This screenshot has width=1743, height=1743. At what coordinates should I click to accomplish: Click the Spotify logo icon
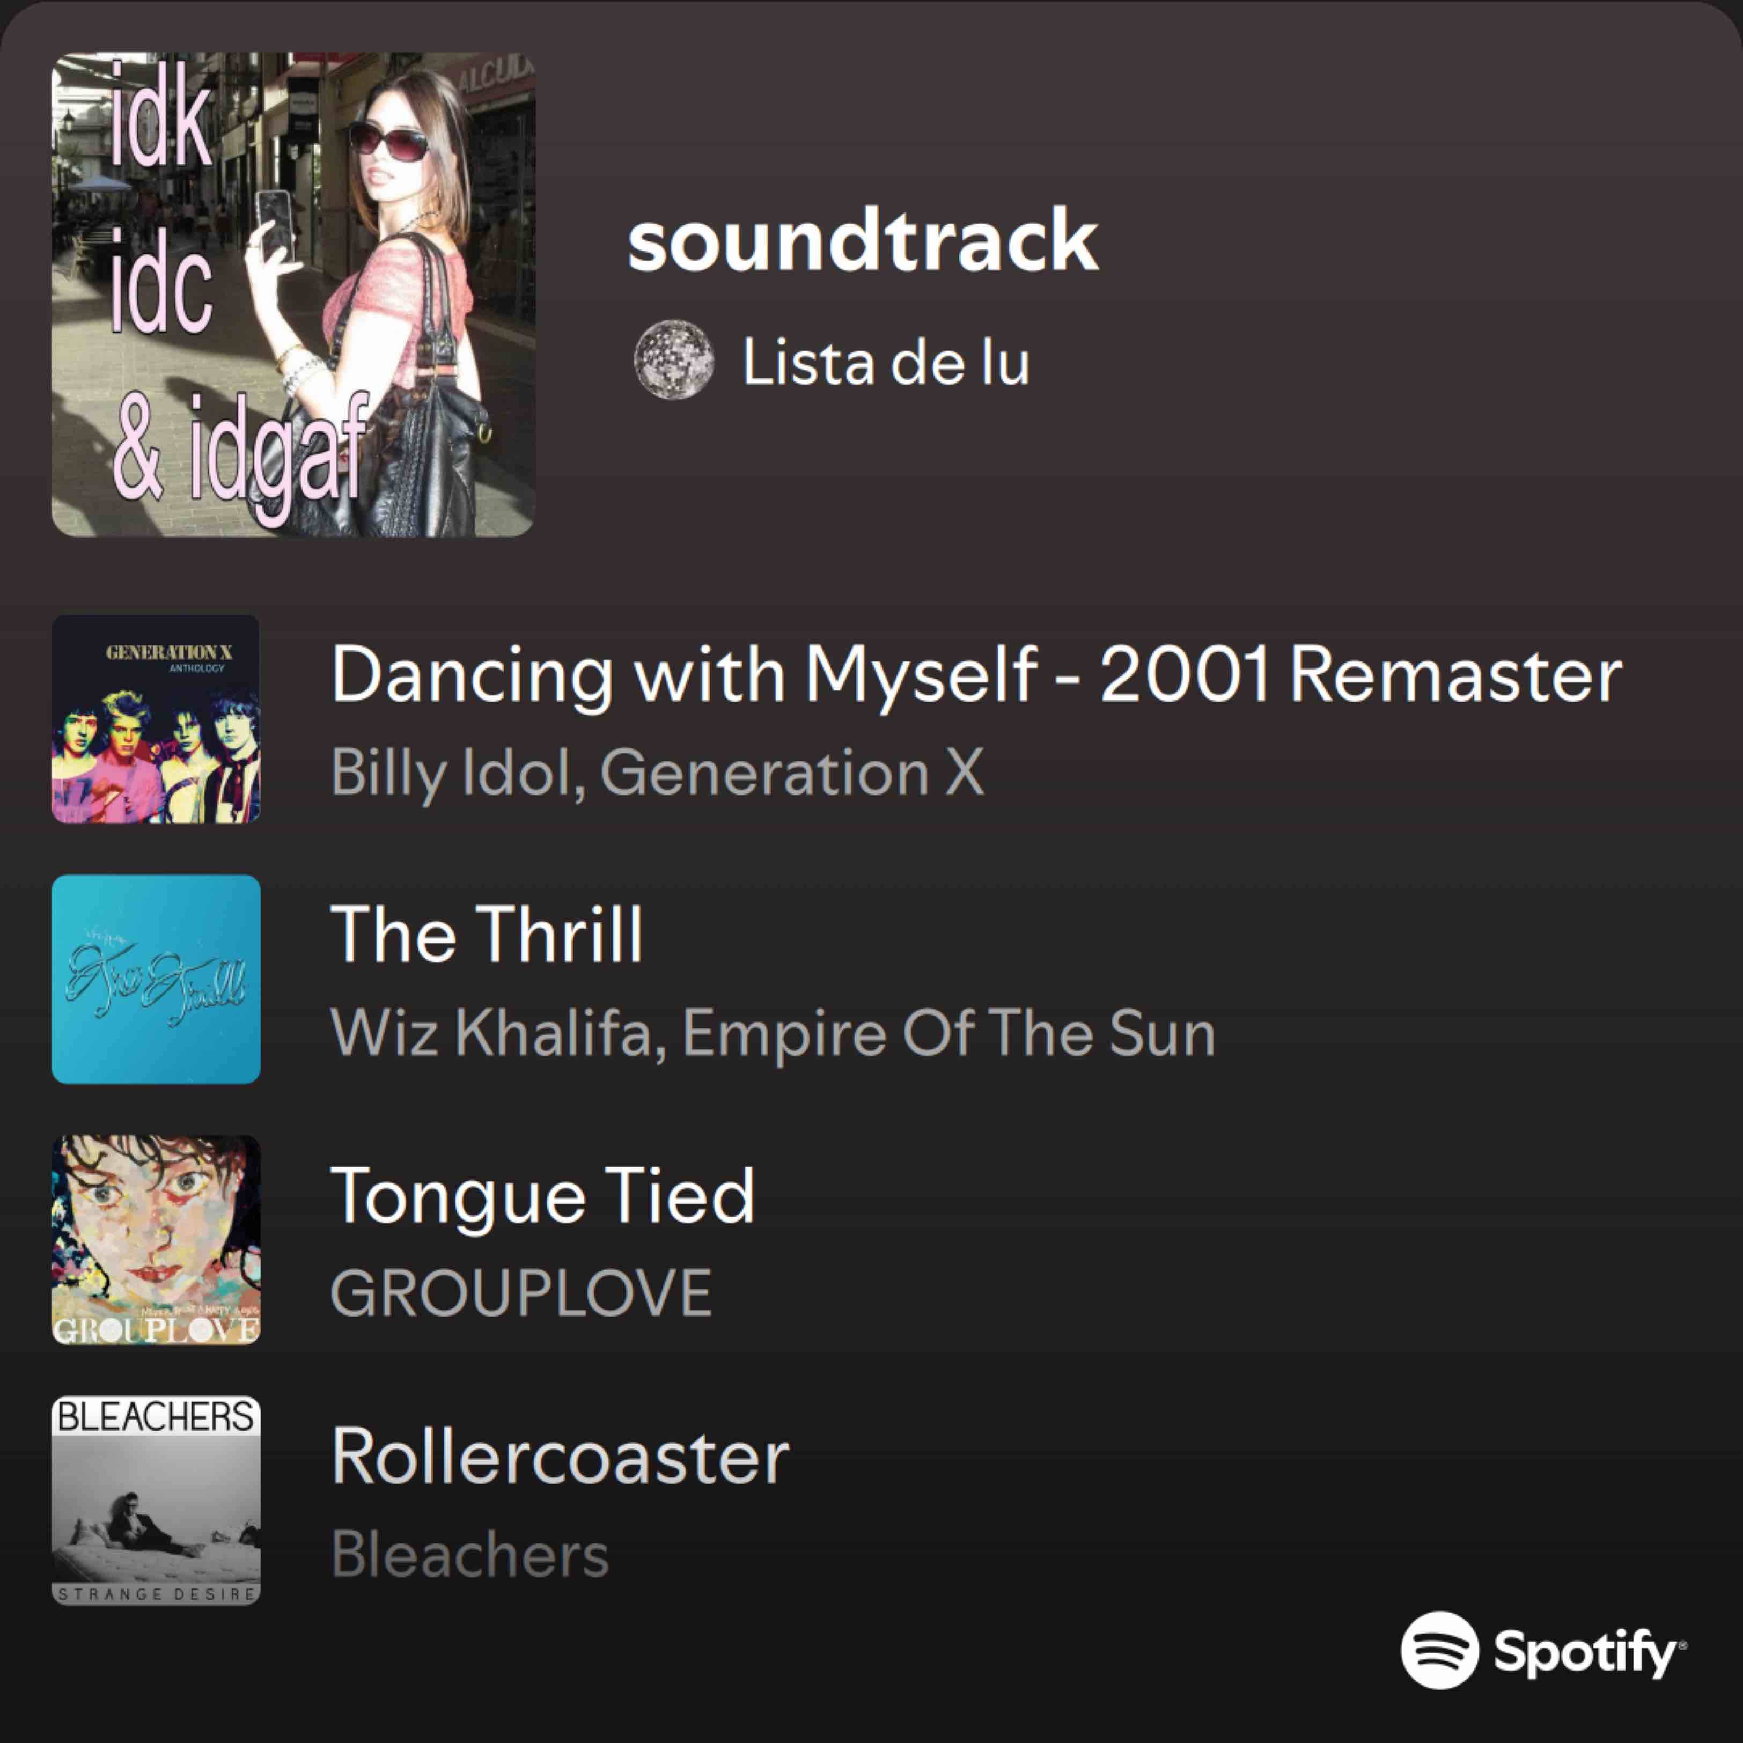[x=1440, y=1650]
